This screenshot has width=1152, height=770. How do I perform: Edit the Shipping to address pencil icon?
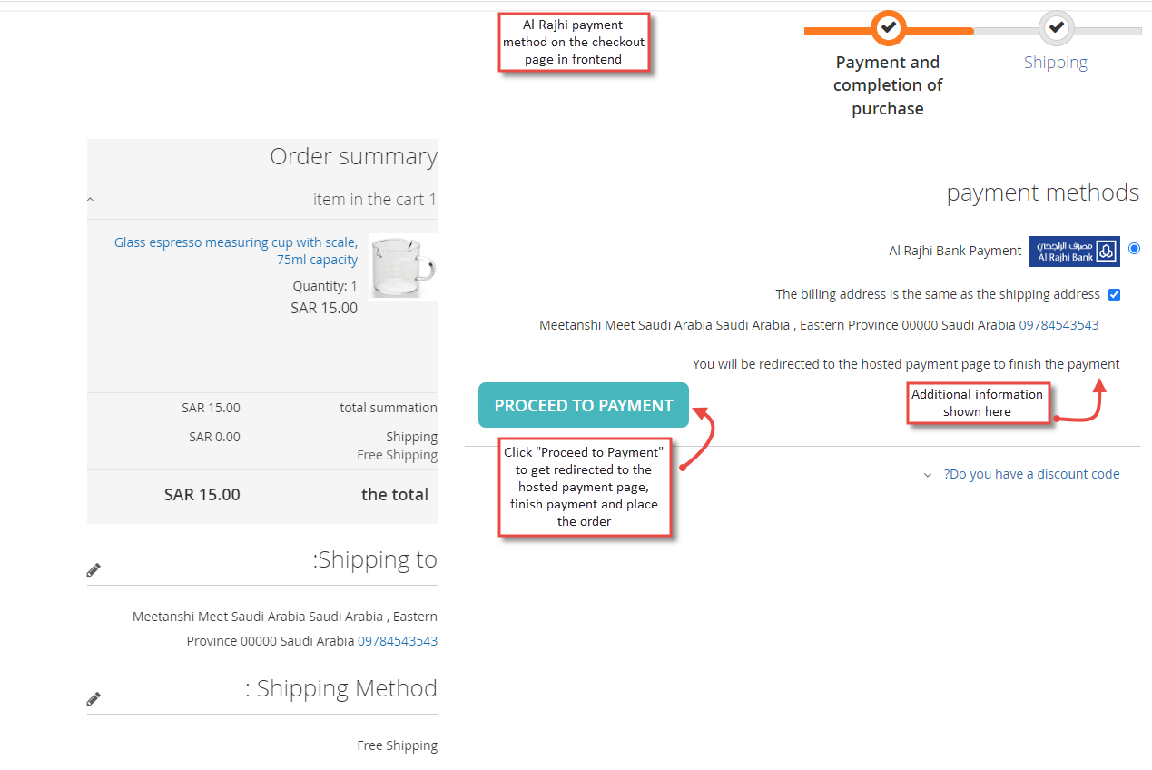(x=94, y=570)
